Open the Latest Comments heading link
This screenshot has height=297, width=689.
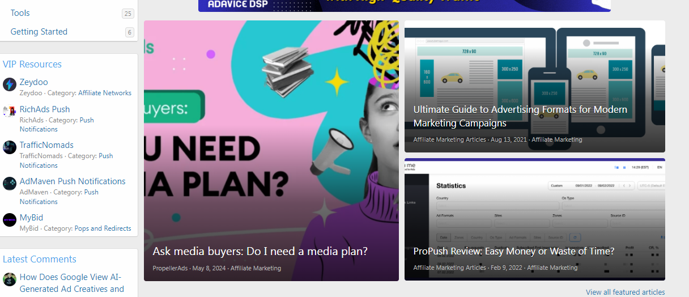pyautogui.click(x=40, y=259)
